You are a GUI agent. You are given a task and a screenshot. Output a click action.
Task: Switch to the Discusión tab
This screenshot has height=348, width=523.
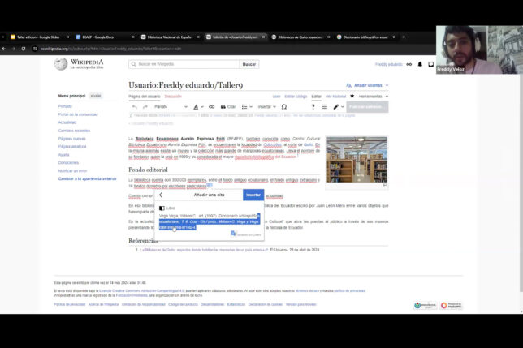pos(173,96)
